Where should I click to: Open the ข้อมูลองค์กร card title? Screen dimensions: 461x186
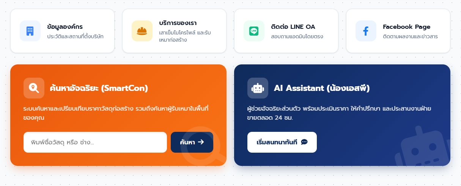point(65,27)
